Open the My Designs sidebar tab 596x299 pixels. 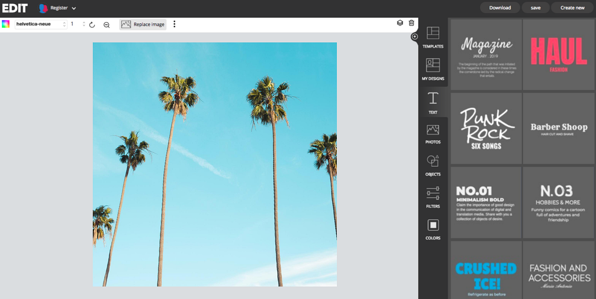click(433, 69)
